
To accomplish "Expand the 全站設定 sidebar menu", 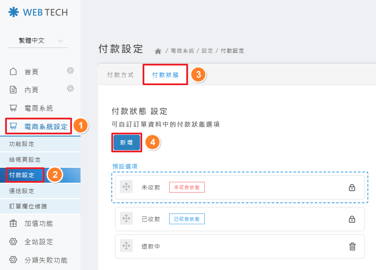I will pyautogui.click(x=39, y=242).
